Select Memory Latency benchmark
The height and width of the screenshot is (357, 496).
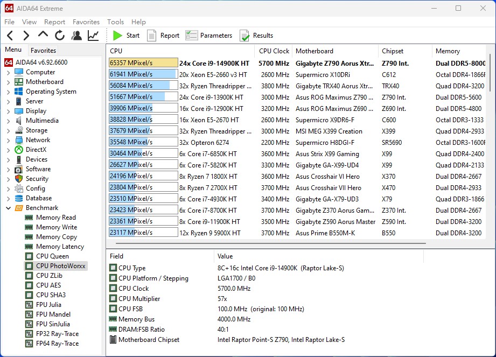pyautogui.click(x=60, y=247)
